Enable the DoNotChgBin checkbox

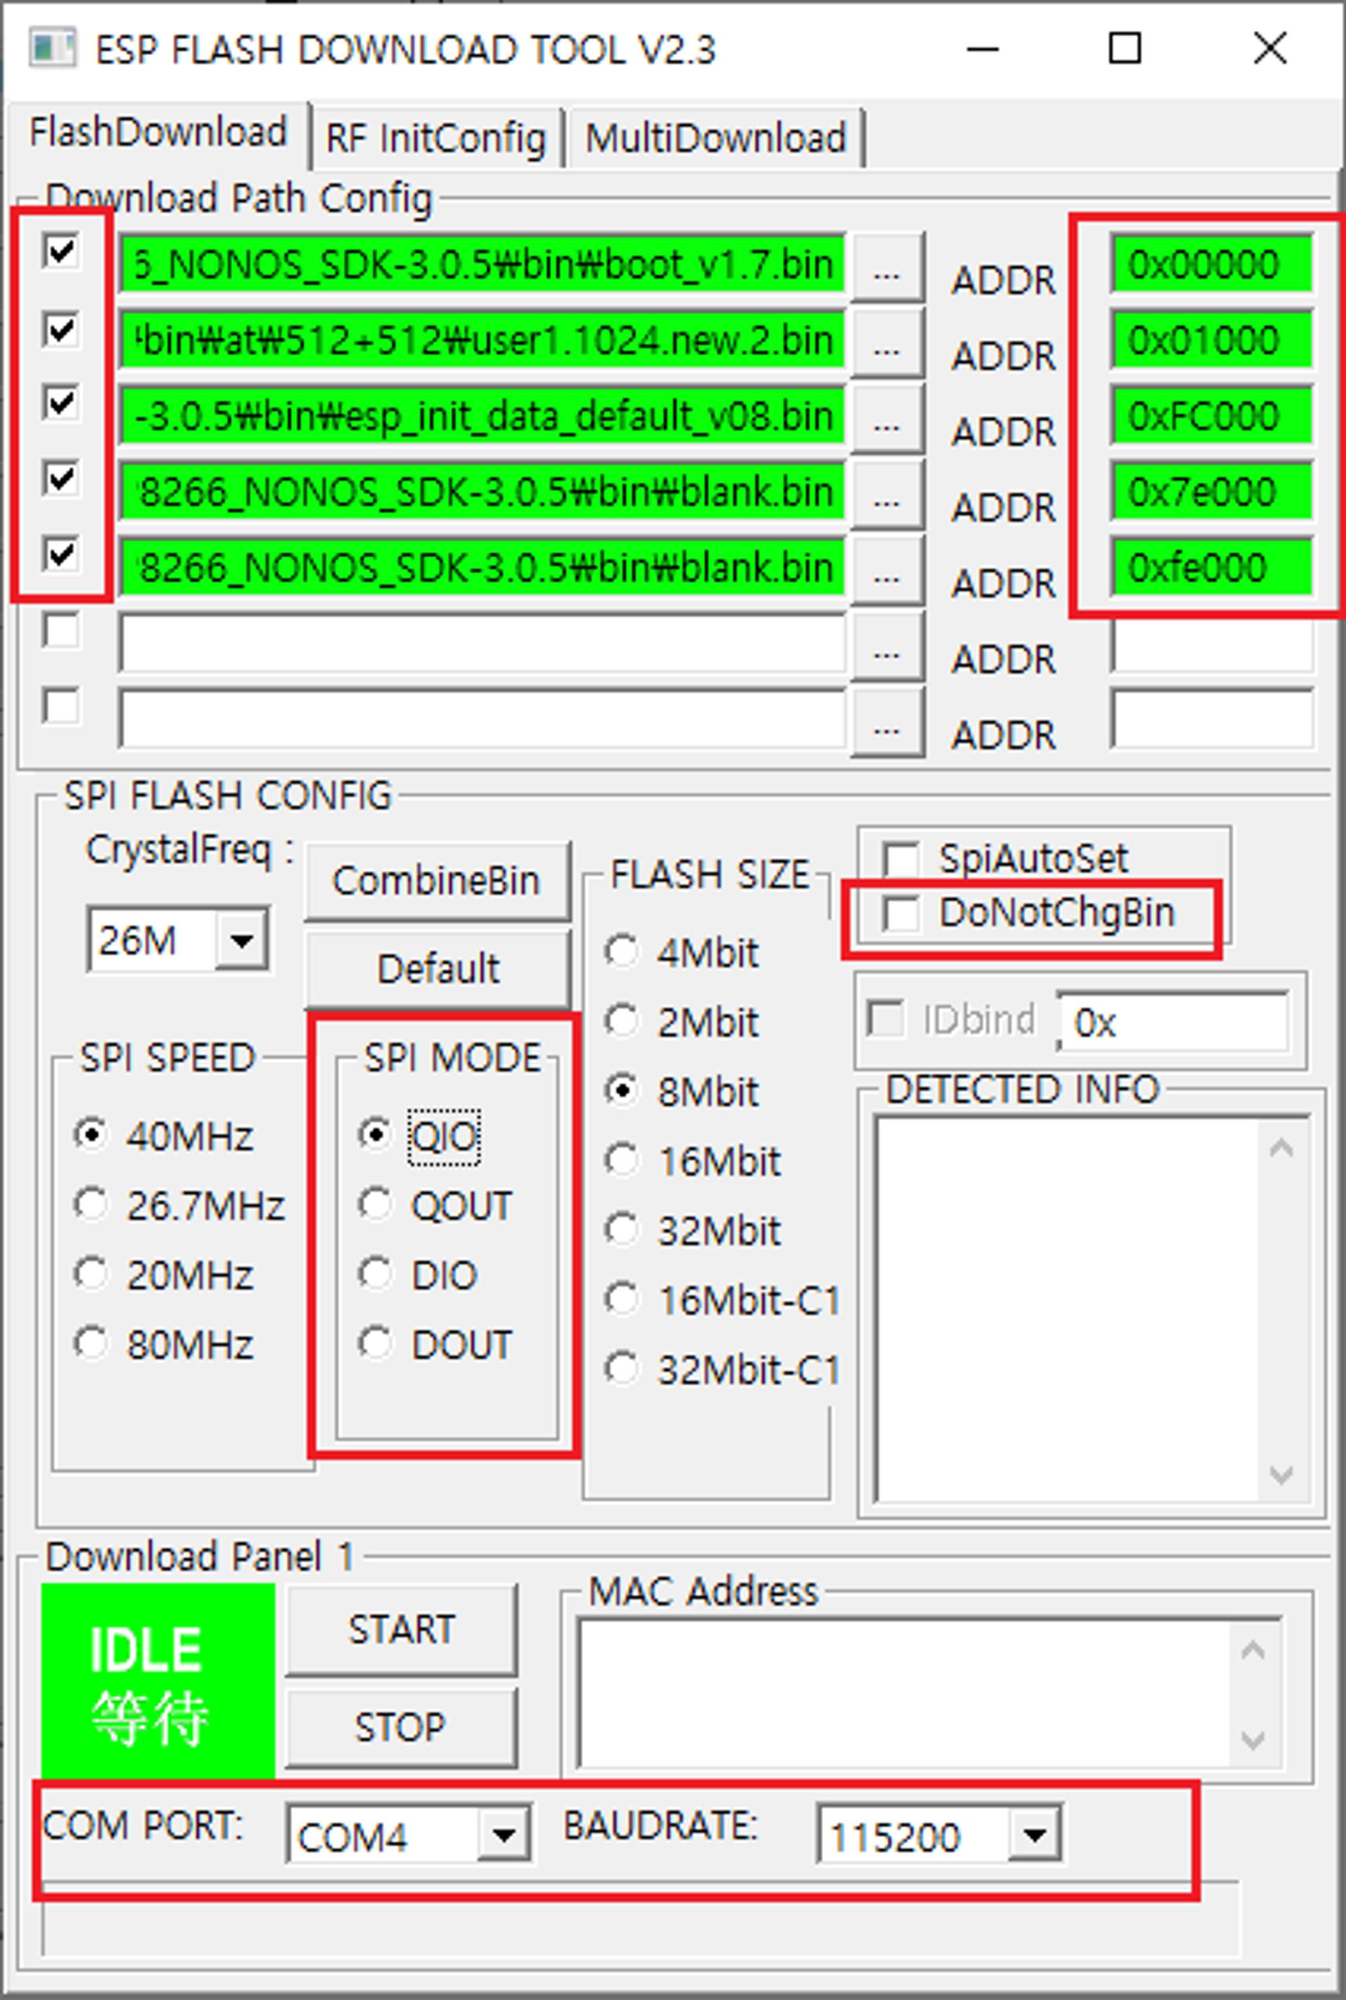pyautogui.click(x=901, y=913)
